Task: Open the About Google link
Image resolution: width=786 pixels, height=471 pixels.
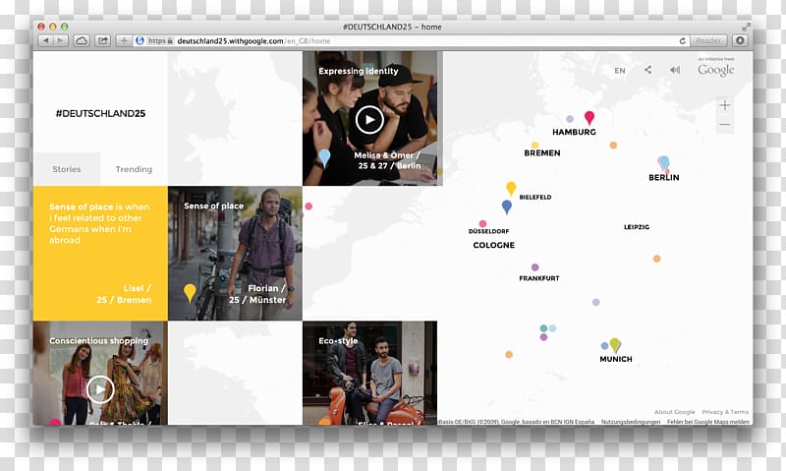Action: [x=674, y=412]
